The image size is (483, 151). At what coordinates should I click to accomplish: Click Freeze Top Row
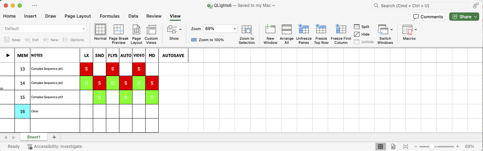click(x=321, y=34)
